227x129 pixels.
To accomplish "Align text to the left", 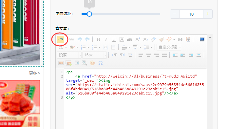I will pos(141,55).
